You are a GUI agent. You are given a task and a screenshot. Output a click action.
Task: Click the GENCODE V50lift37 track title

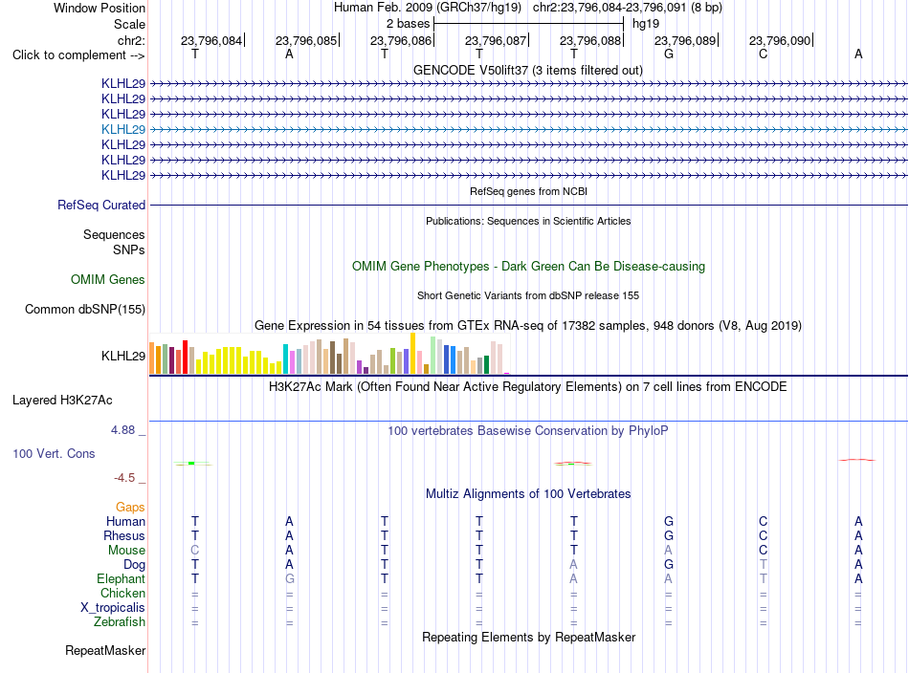pos(528,70)
